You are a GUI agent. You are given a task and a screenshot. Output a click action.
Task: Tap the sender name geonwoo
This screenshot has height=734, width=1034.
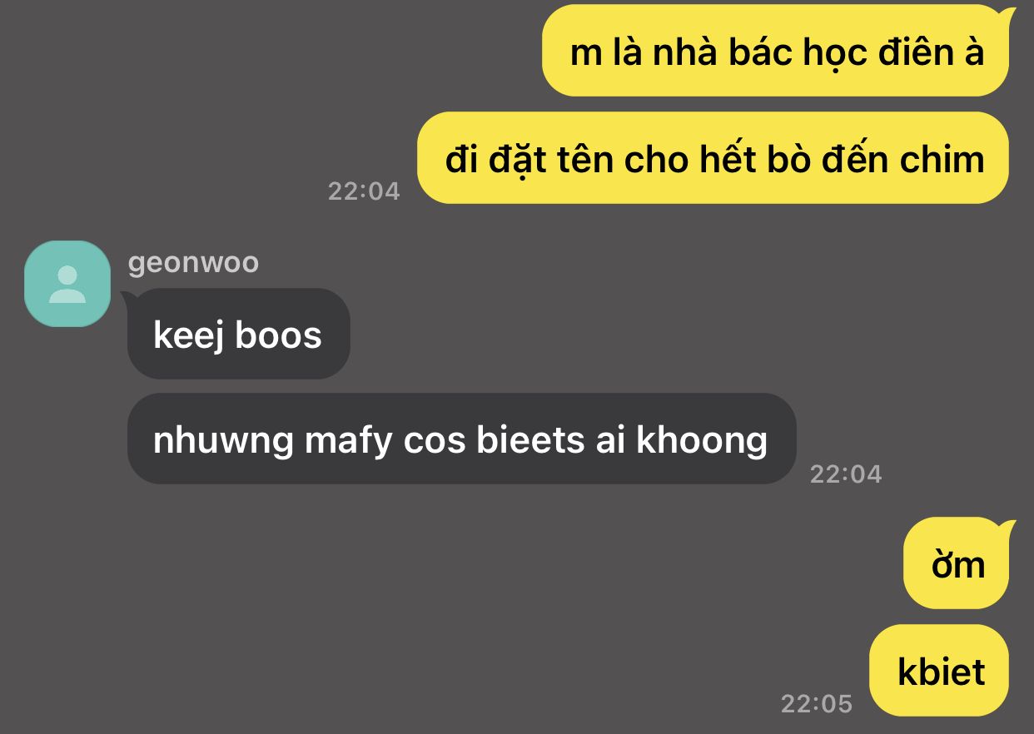(193, 262)
